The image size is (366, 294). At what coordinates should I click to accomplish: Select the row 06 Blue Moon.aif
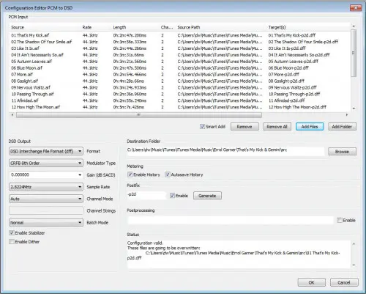[x=180, y=68]
